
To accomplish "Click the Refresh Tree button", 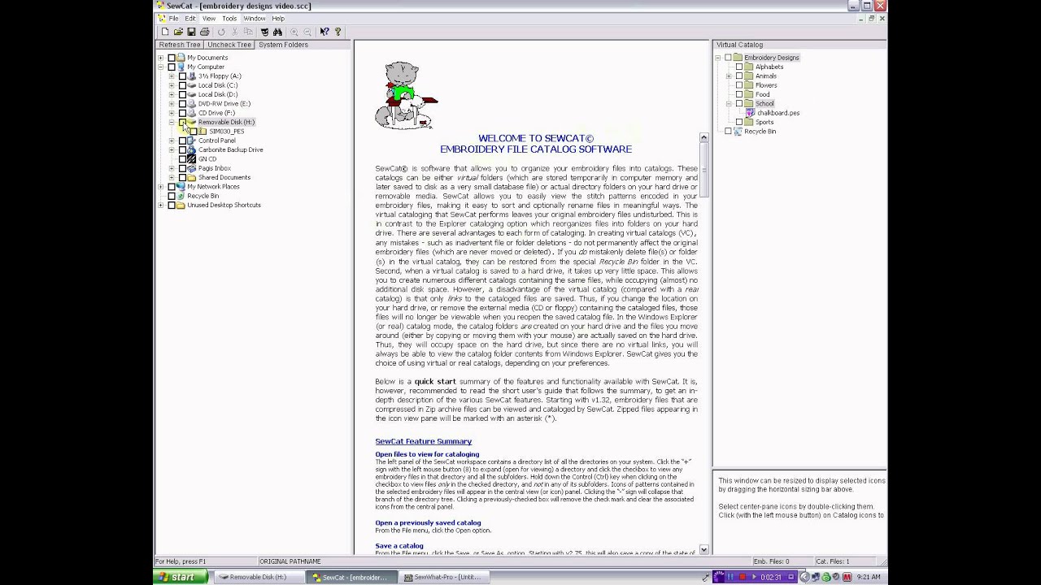I will (x=180, y=45).
